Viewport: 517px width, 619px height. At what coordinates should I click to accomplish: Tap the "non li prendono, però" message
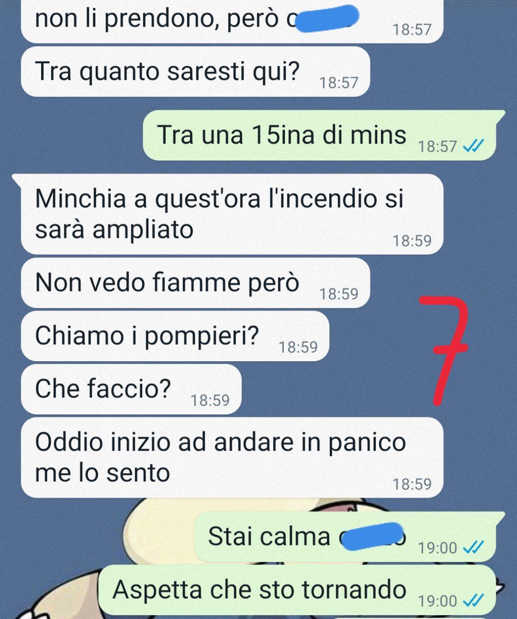tap(232, 20)
